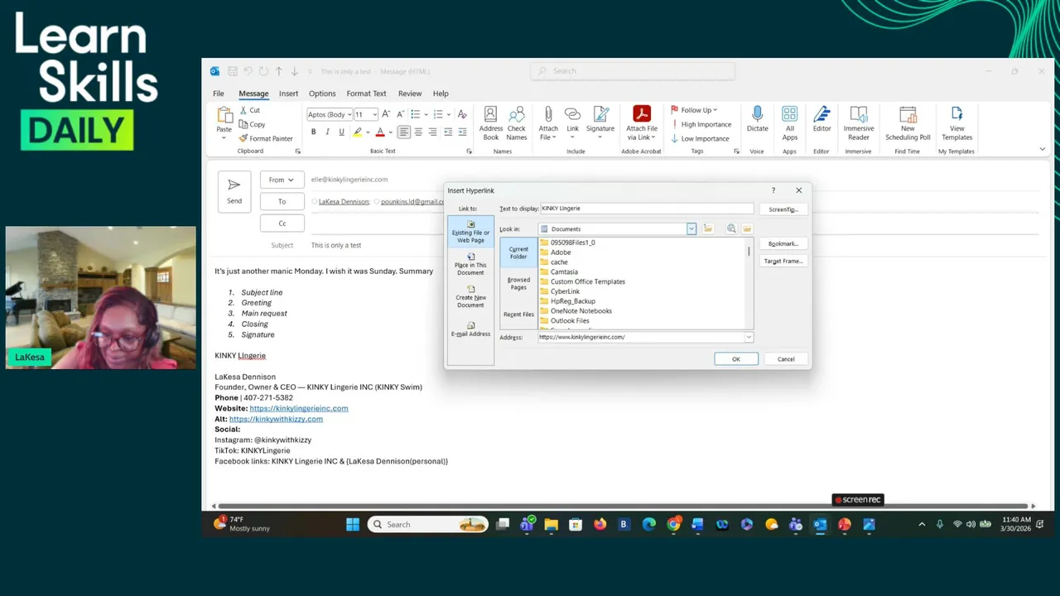The height and width of the screenshot is (596, 1060).
Task: Activate the Format Painter brush
Action: coord(243,138)
